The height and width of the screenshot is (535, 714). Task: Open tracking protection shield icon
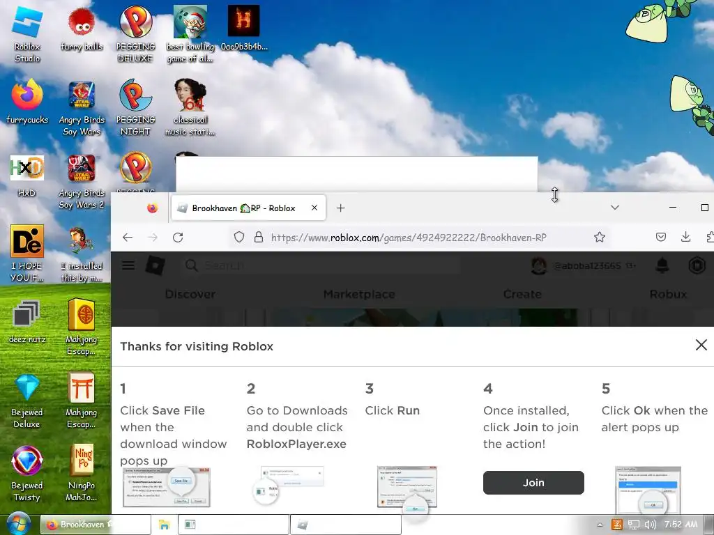[x=239, y=237]
